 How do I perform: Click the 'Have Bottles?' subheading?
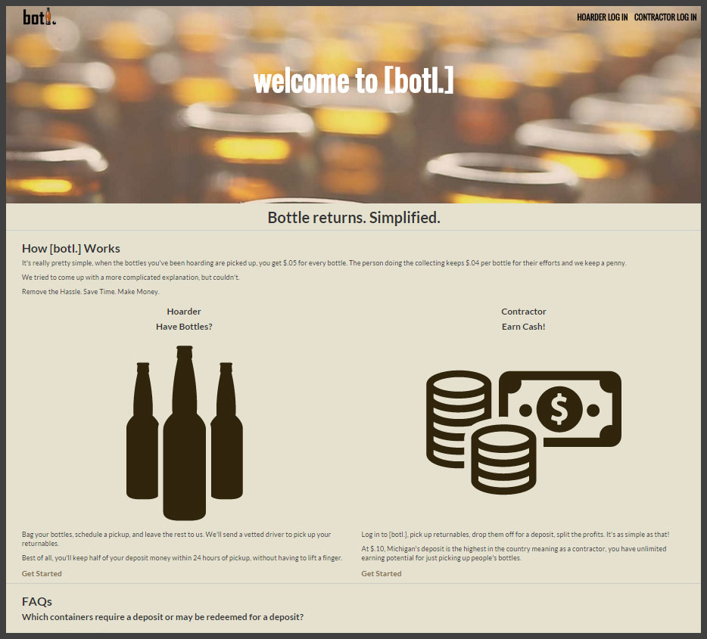click(184, 327)
